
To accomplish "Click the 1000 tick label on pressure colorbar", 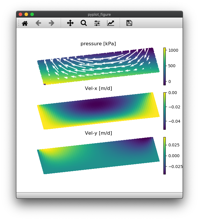I will 173,50.
